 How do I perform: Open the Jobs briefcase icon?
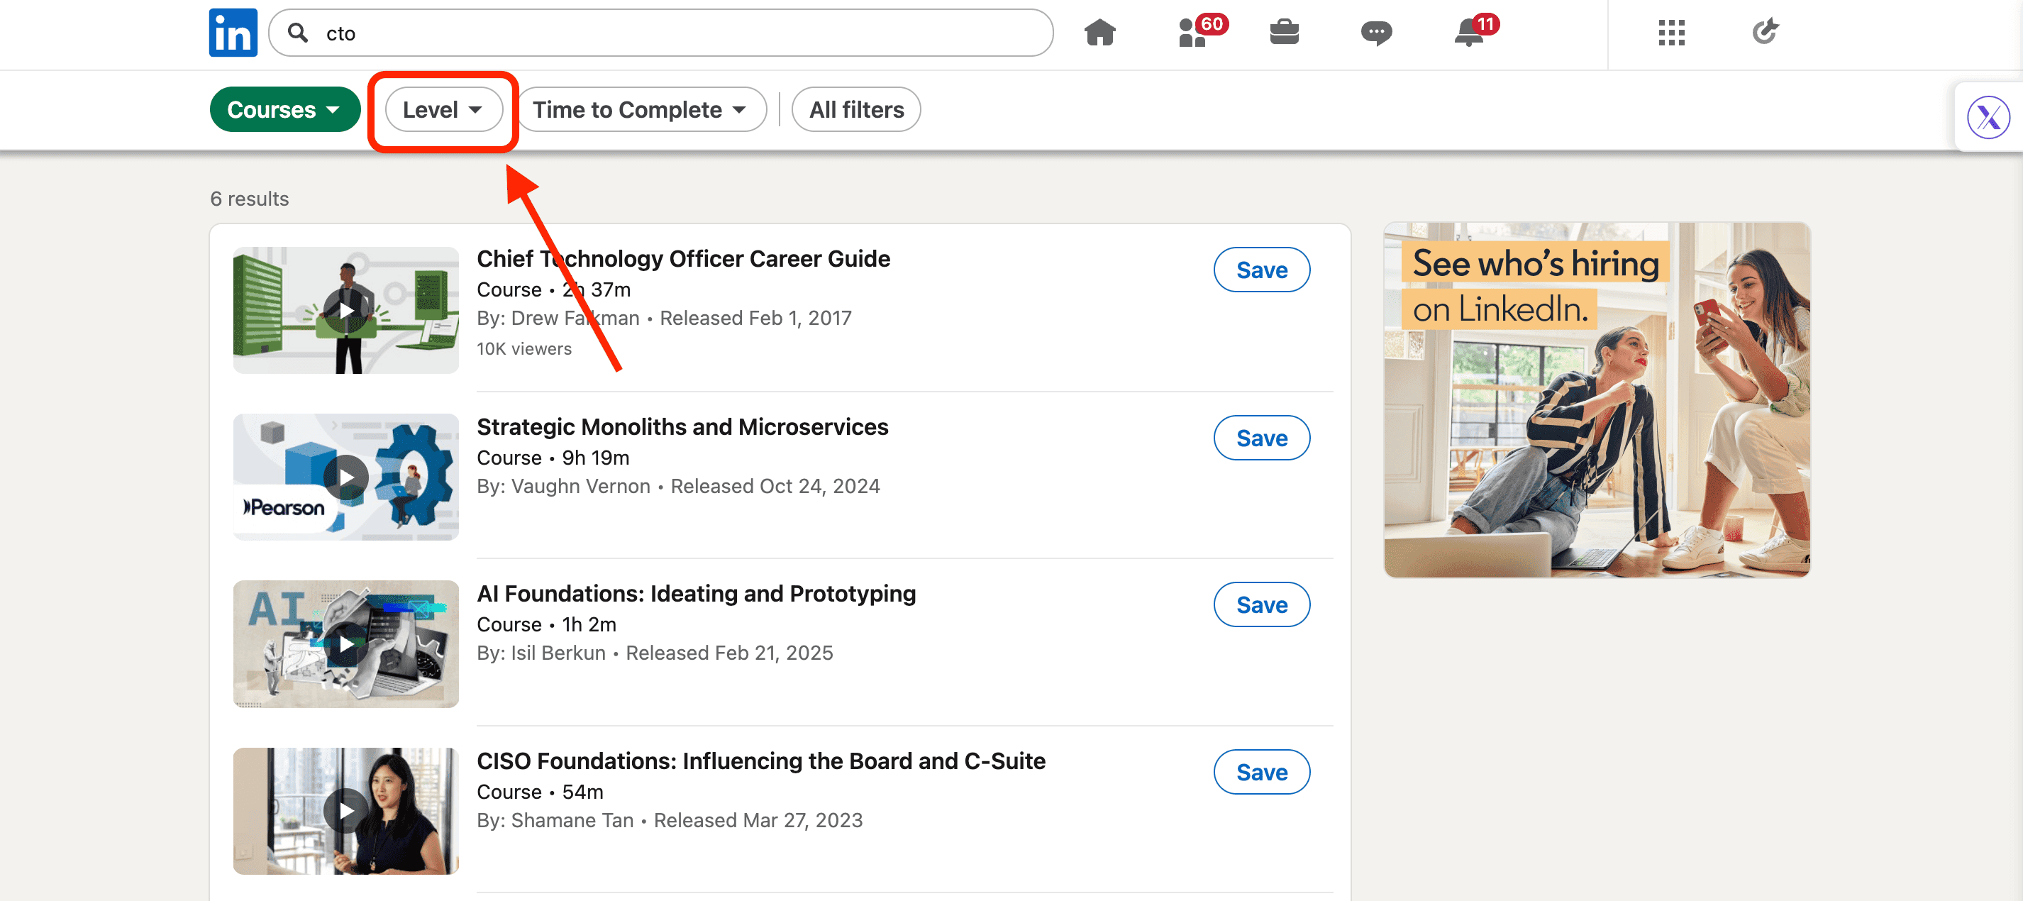pyautogui.click(x=1284, y=33)
